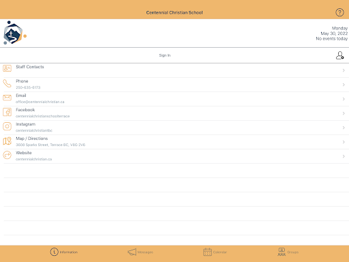The height and width of the screenshot is (262, 349).
Task: Click the Facebook logo icon
Action: click(x=7, y=112)
